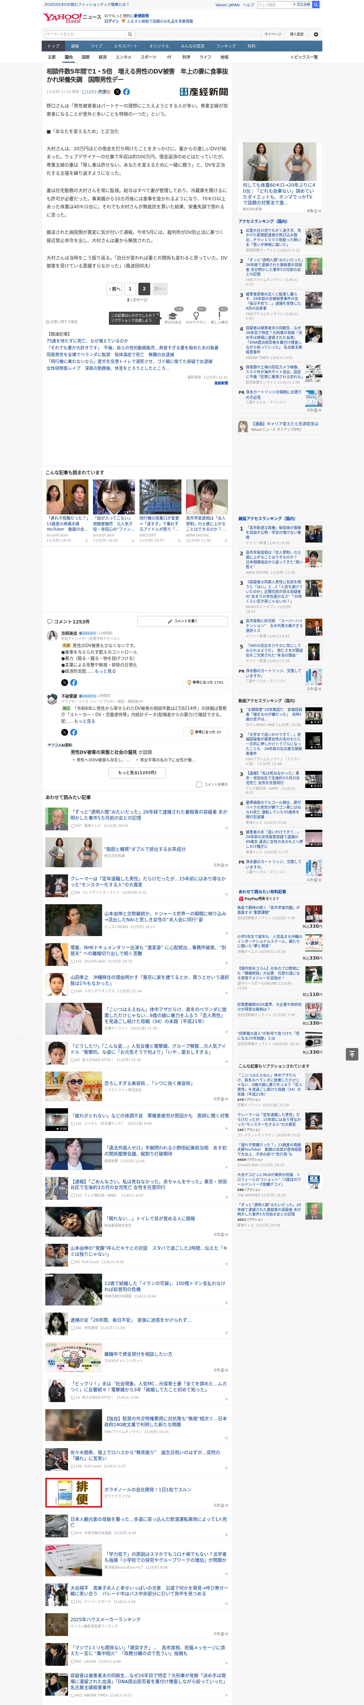Image resolution: width=364 pixels, height=1705 pixels.
Task: Share 京師美佳's comment on Facebook
Action: coord(73,682)
